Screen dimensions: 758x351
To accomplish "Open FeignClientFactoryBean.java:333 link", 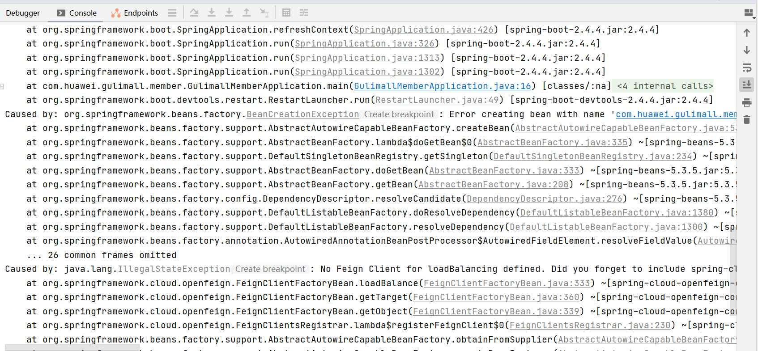I will point(507,283).
